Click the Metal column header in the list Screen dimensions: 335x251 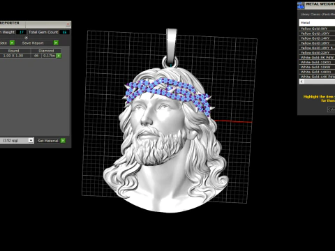point(317,22)
